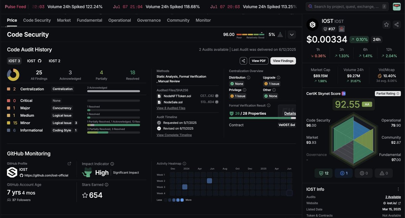Switch audit to IOST 2

pyautogui.click(x=55, y=61)
